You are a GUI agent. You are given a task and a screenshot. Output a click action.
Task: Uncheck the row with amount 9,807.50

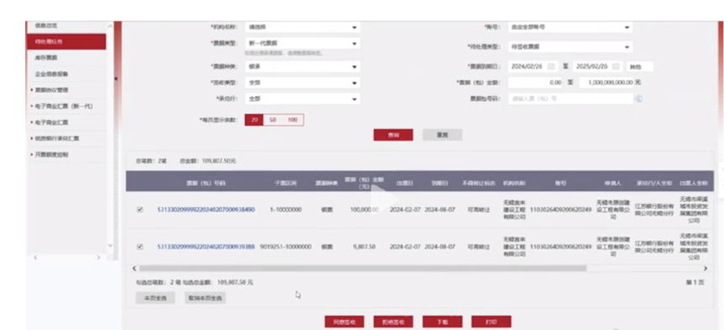click(140, 247)
